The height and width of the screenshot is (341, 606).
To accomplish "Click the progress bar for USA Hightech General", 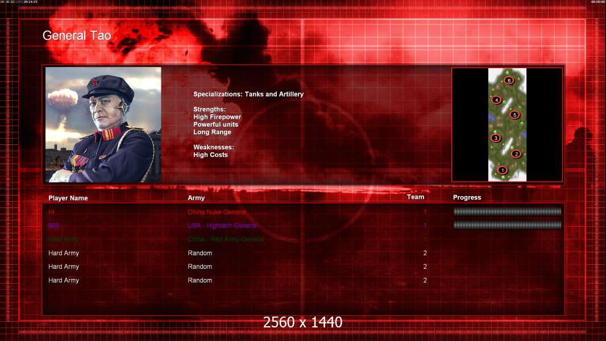I will click(507, 225).
